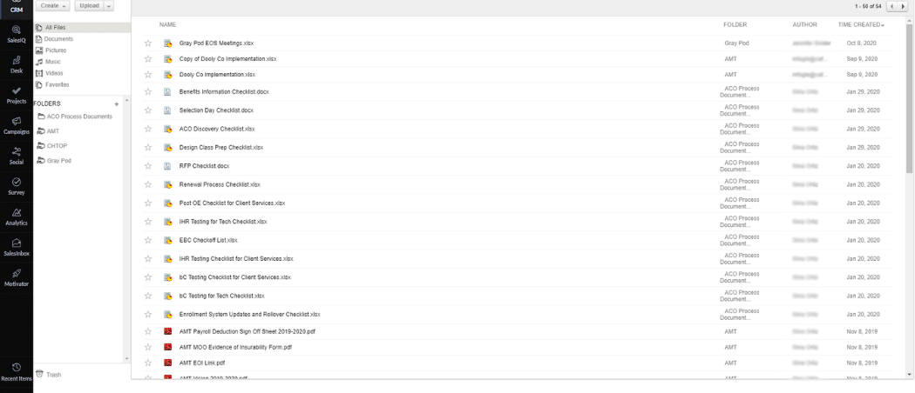Viewport: 915px width, 393px height.
Task: Go to next page of files
Action: pyautogui.click(x=904, y=6)
